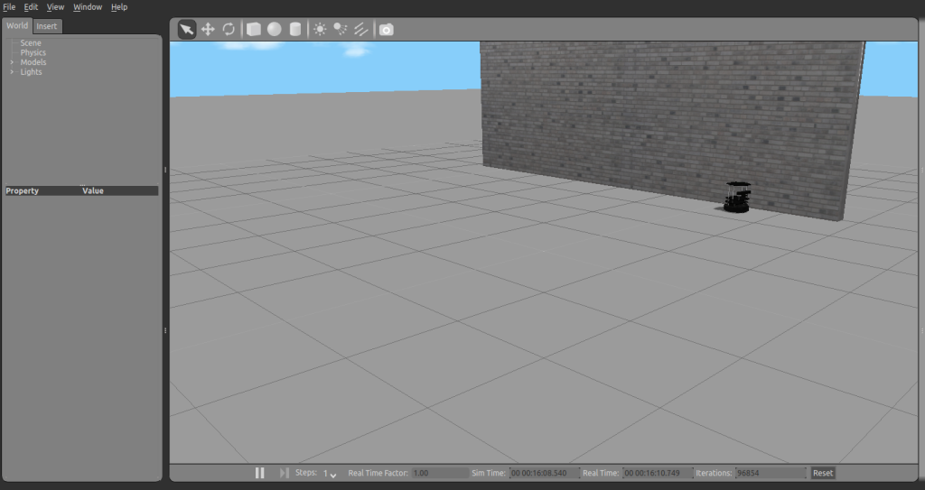
Task: Step the simulation forward once
Action: tap(284, 473)
